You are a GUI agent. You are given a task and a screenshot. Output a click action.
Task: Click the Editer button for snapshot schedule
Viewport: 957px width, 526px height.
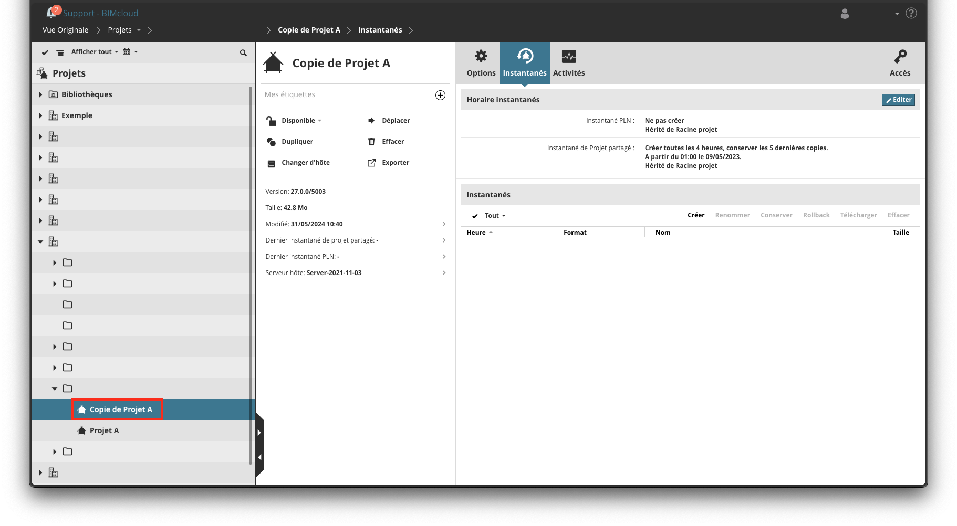pyautogui.click(x=898, y=100)
